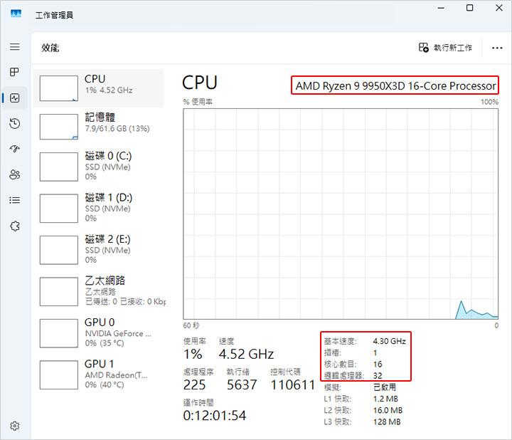Click the AMD Ryzen 9 9950X3D processor name

tap(395, 85)
